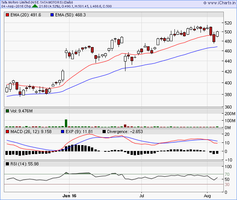Click the 400 price axis label
237x200 pixels.
click(x=228, y=83)
